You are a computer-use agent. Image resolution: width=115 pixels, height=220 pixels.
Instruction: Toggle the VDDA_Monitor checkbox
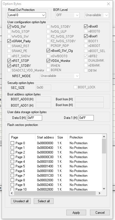click(48, 61)
